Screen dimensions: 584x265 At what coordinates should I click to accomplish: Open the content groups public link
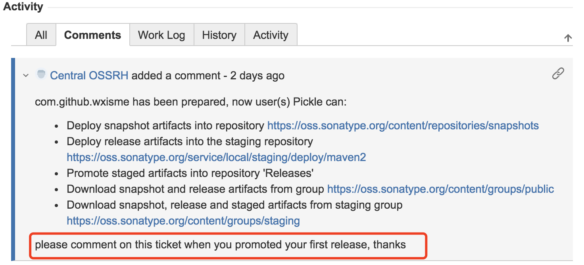[440, 189]
